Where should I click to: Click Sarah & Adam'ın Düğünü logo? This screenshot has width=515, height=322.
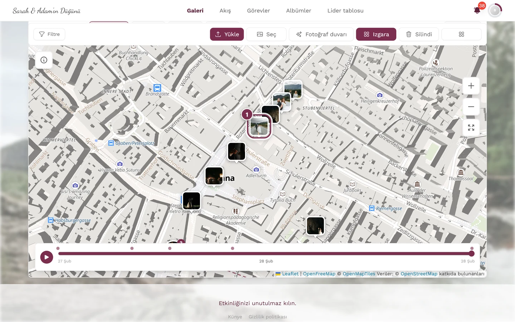(46, 11)
